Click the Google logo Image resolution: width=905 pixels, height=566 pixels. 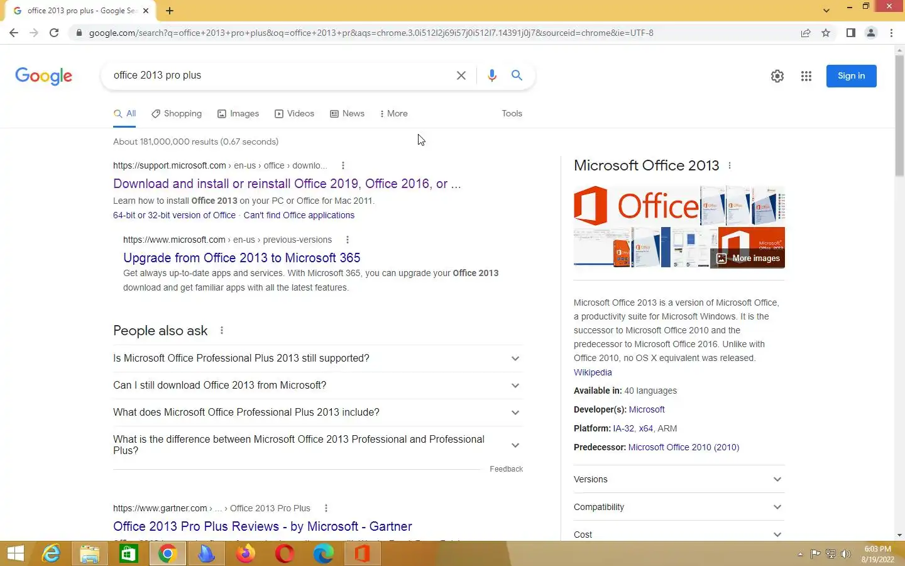43,76
